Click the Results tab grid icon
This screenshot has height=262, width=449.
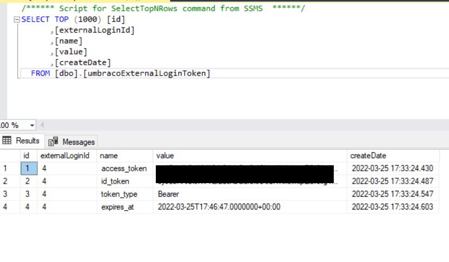point(7,140)
